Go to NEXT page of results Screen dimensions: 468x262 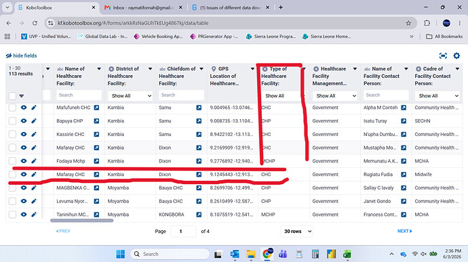pyautogui.click(x=404, y=231)
